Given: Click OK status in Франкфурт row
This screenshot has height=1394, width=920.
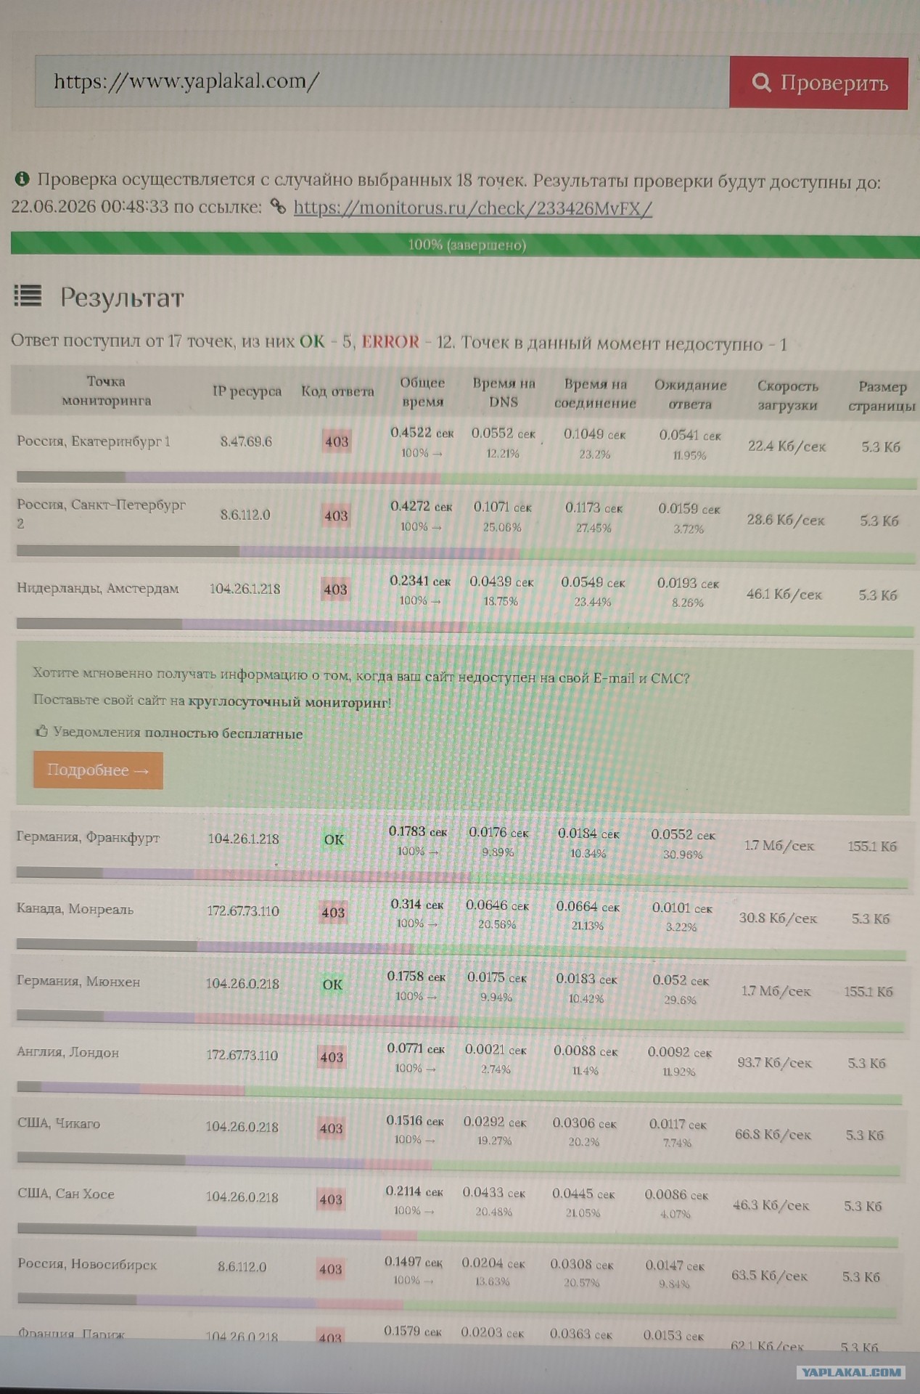Looking at the screenshot, I should (334, 840).
